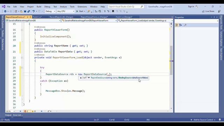Open the Build menu
Viewport: 224px width, 126px height.
[39, 7]
